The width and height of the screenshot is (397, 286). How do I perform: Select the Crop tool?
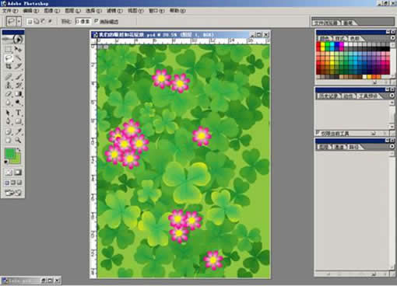9,66
